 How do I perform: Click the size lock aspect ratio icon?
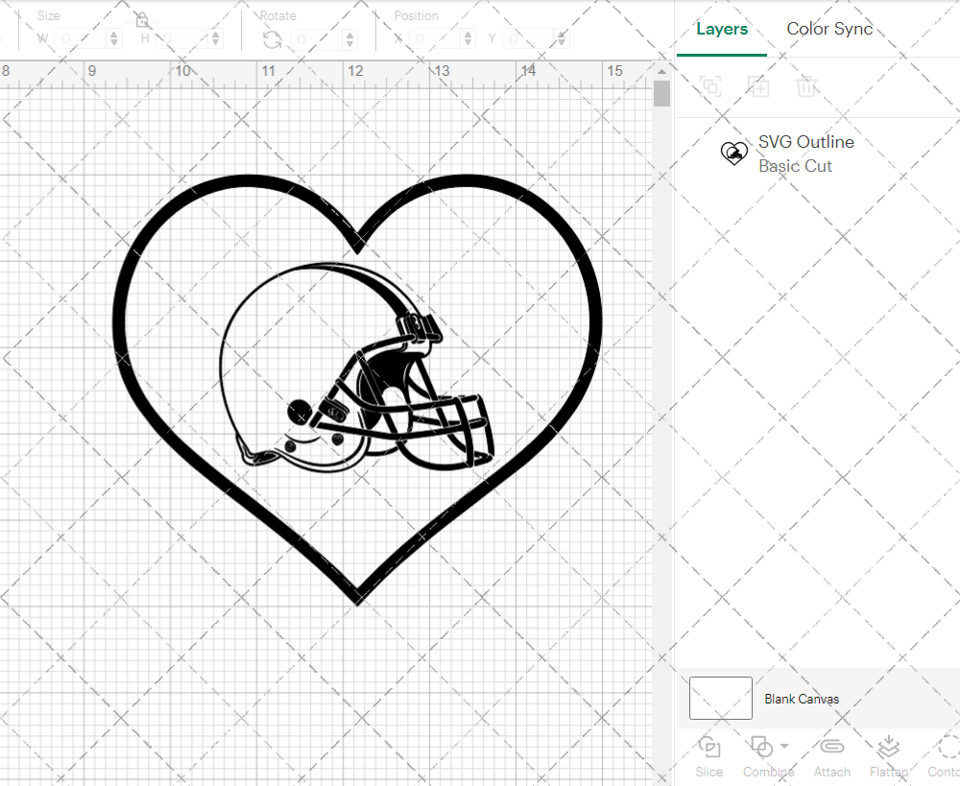point(142,20)
